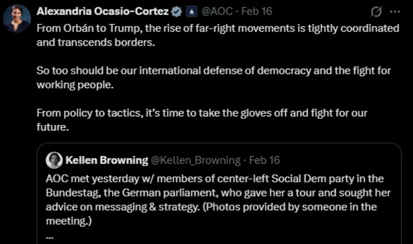
Task: Expand the quoted tweet's trailing ellipsis
Action: 49,237
